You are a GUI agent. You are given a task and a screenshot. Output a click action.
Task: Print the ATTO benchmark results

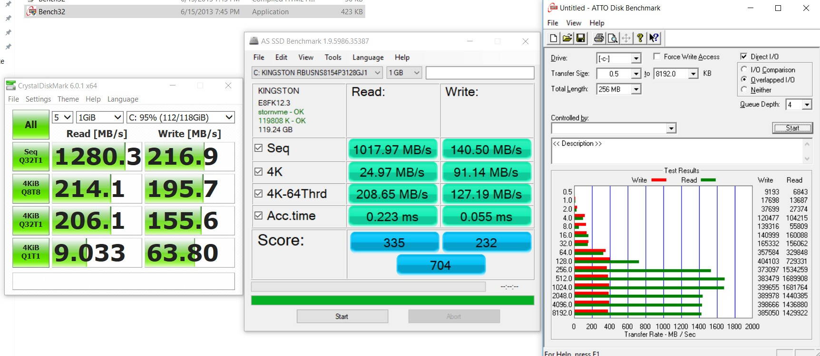click(599, 38)
